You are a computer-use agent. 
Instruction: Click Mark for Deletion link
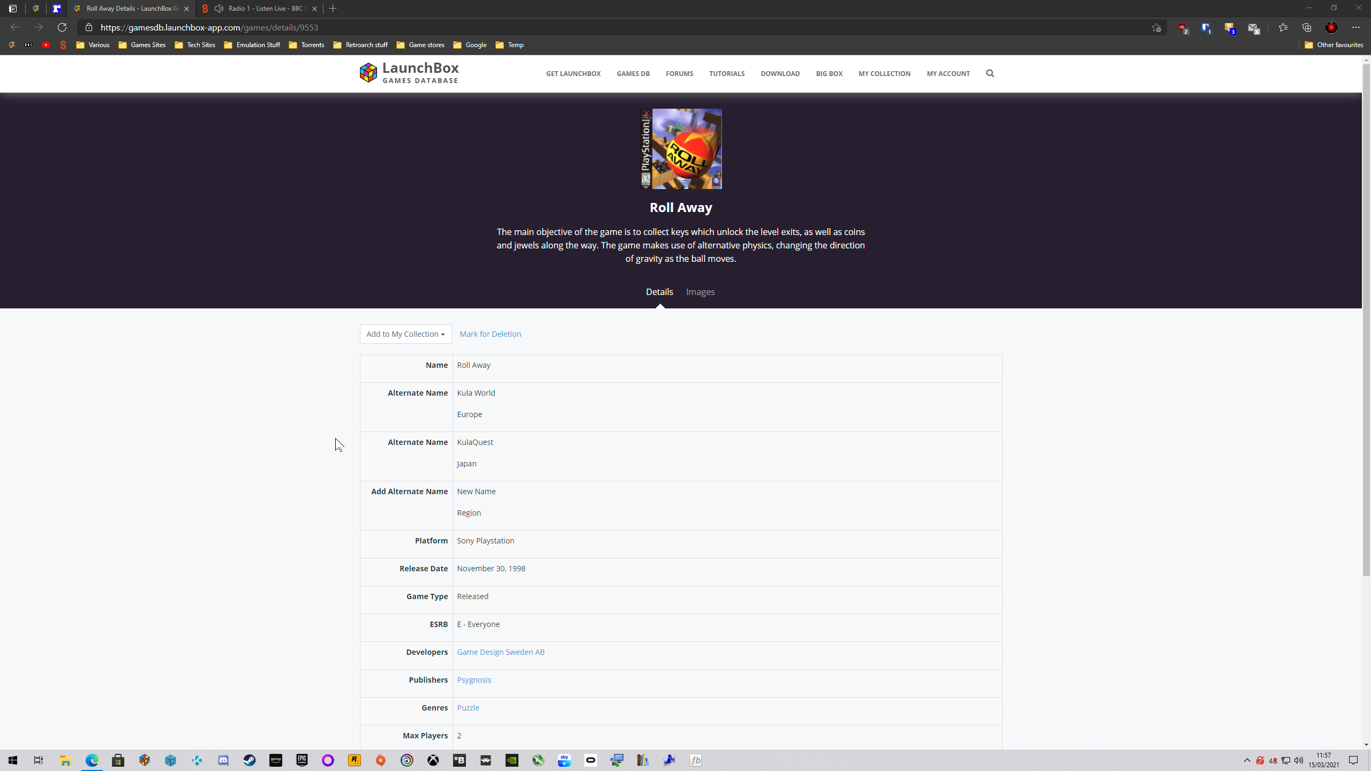(x=490, y=334)
